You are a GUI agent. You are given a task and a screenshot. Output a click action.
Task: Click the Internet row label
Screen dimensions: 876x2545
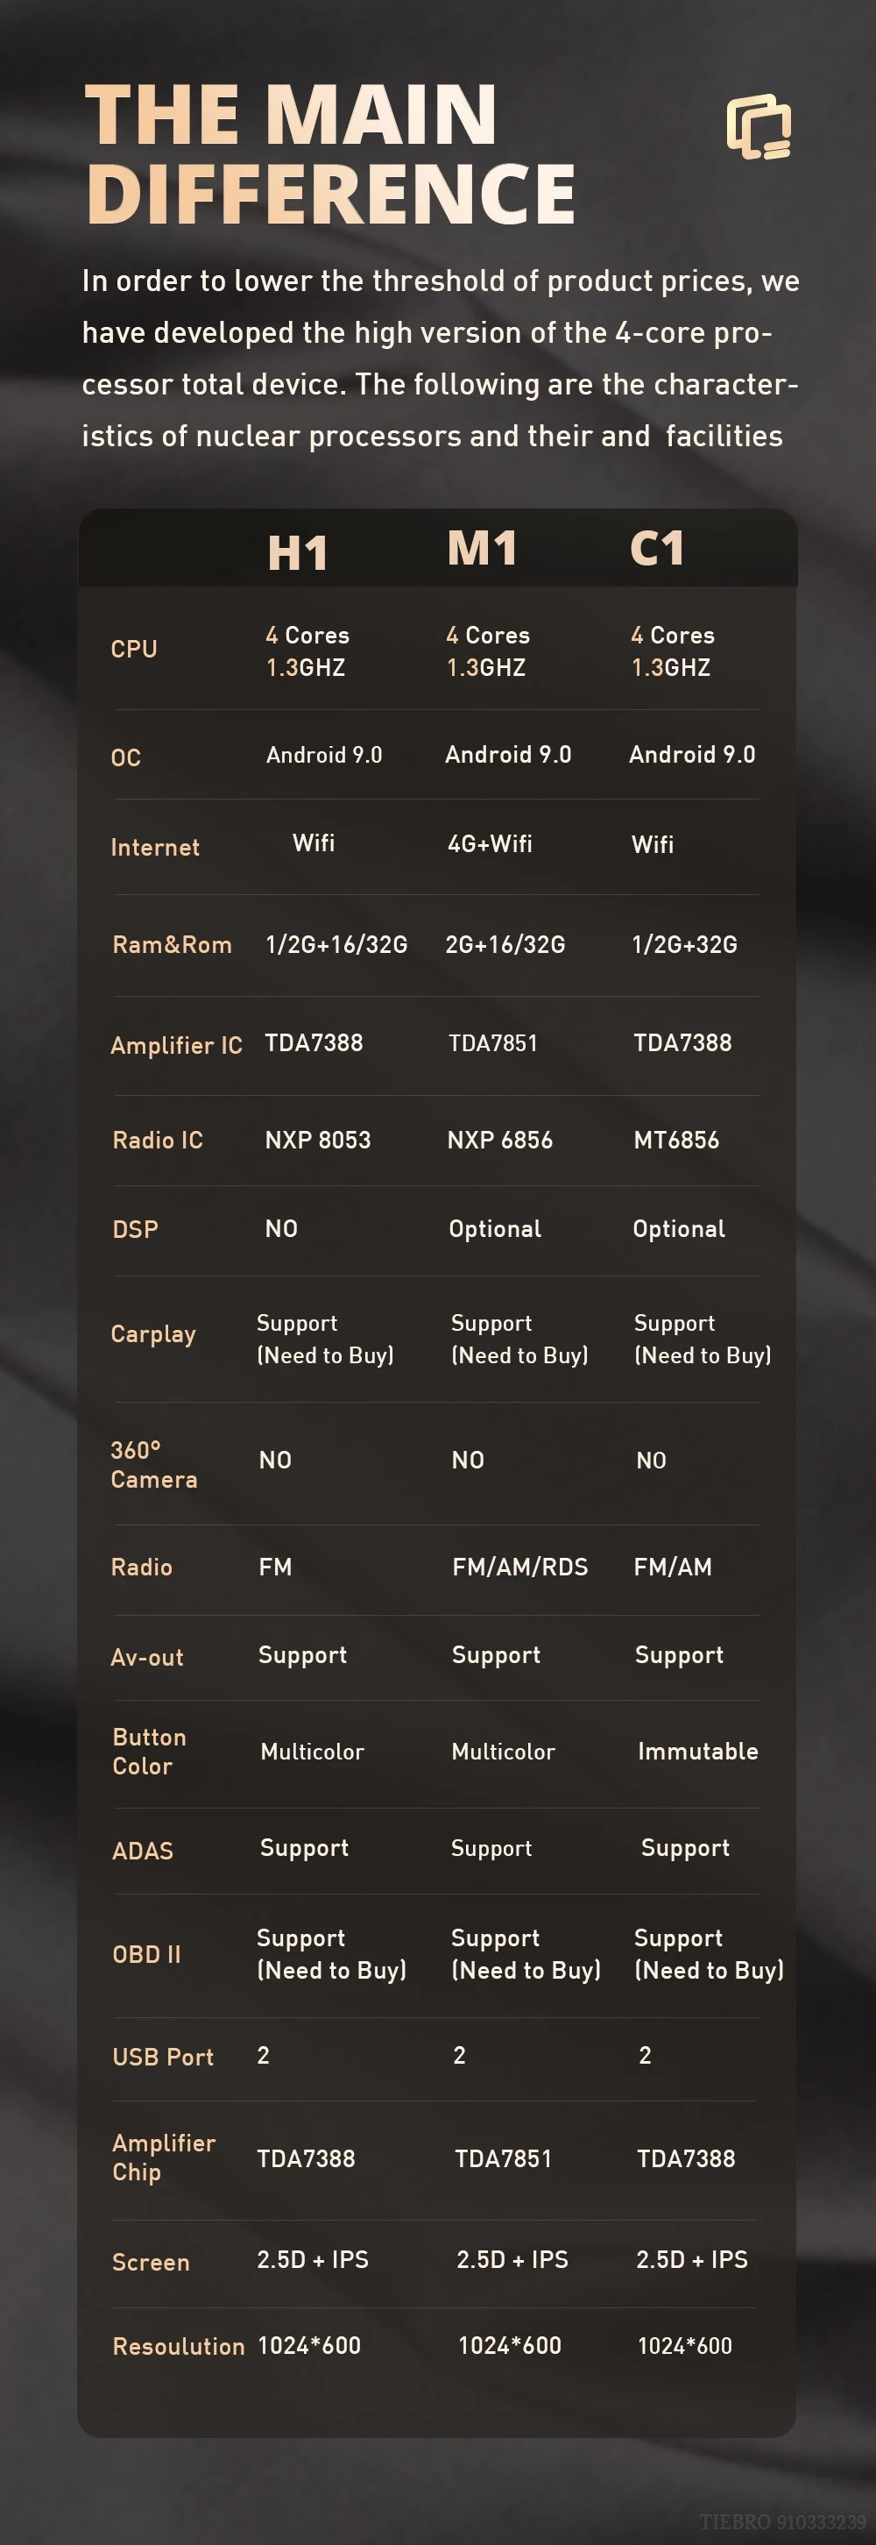[x=155, y=848]
